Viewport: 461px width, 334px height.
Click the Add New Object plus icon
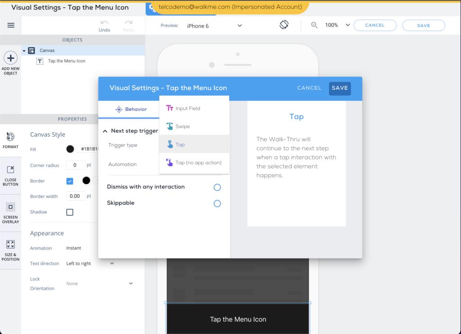[10, 58]
